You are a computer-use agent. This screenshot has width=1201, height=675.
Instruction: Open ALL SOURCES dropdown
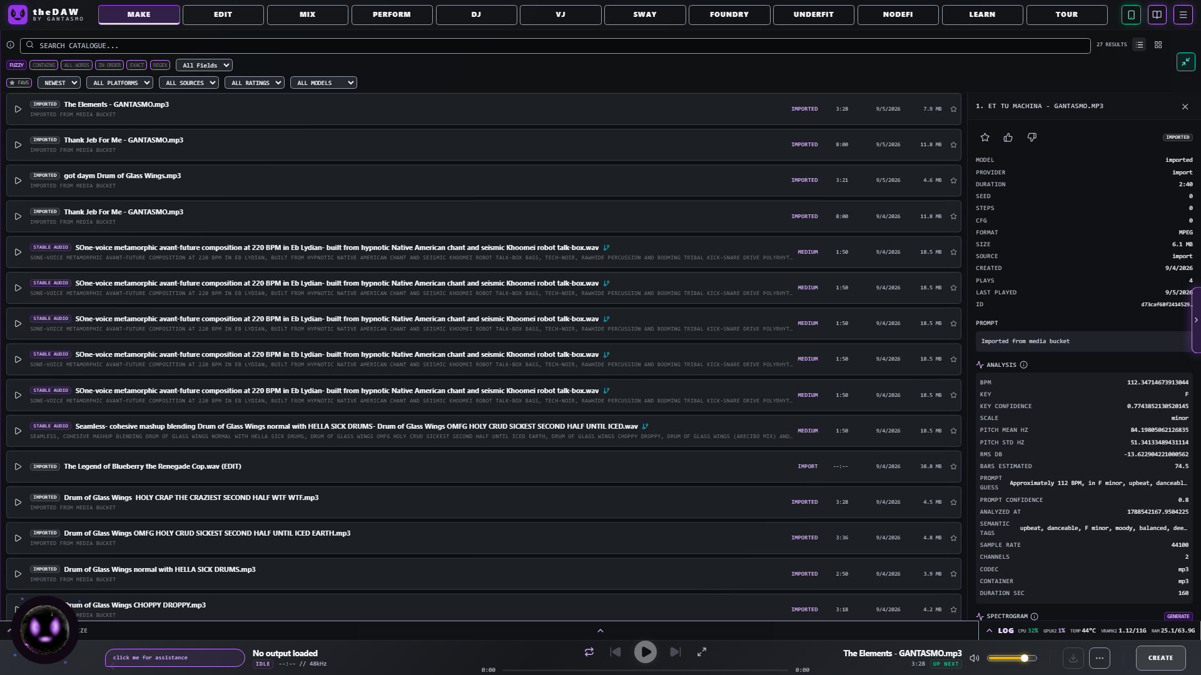pos(189,82)
